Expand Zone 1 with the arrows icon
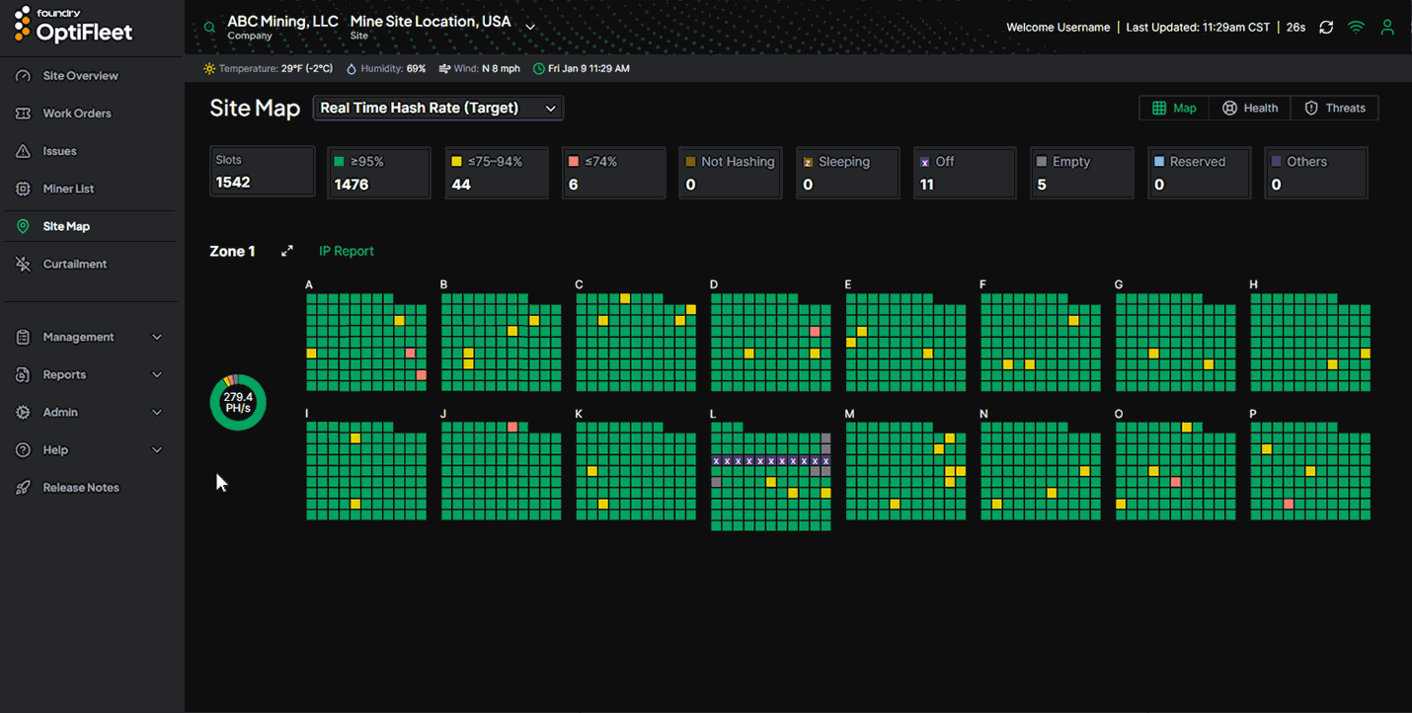The width and height of the screenshot is (1412, 713). 287,251
